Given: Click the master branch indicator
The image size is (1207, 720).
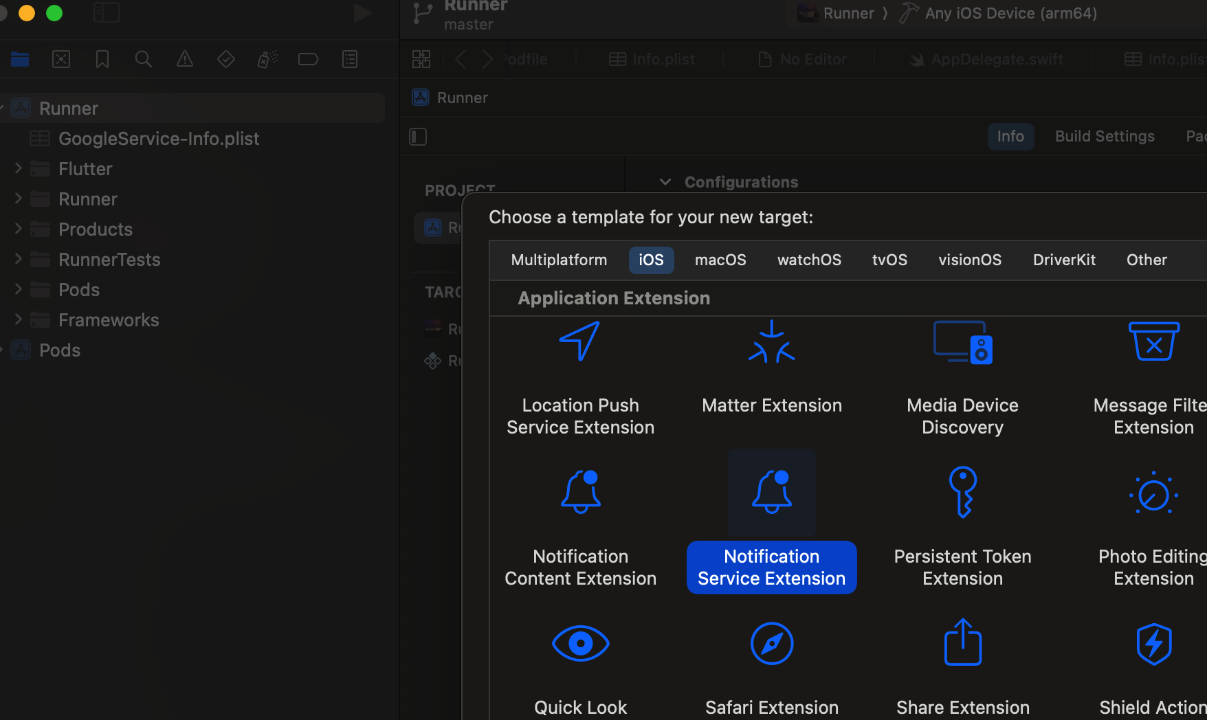Looking at the screenshot, I should [x=469, y=25].
